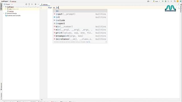Image resolution: width=182 pixels, height=102 pixels.
Task: Click 'for' breadcrumb below editor
Action: (x=42, y=99)
